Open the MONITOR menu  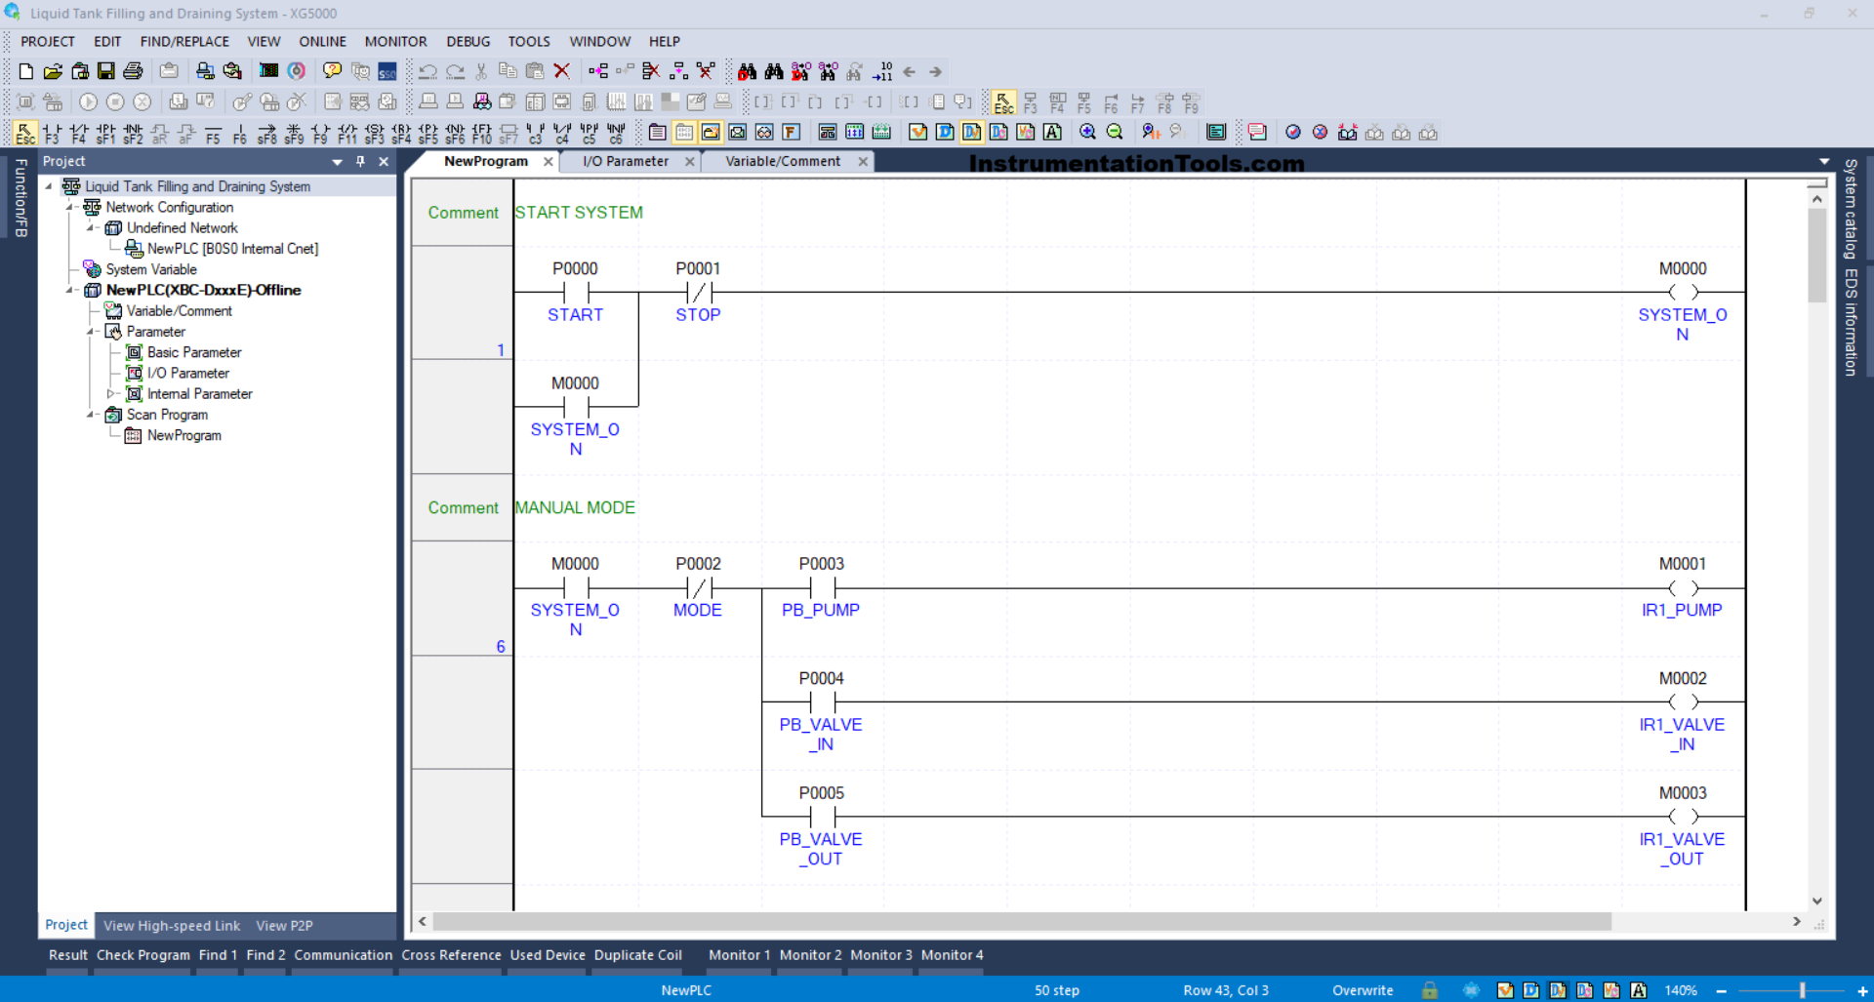[x=395, y=42]
